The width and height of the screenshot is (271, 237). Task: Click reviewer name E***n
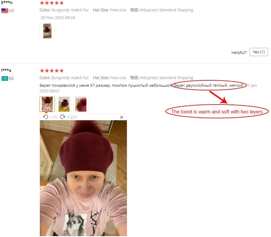7,2
